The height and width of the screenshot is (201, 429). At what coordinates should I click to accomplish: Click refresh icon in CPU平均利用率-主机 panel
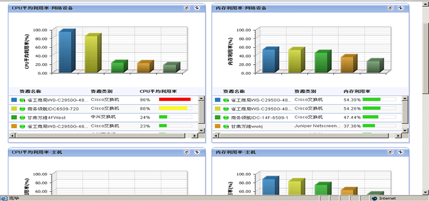click(x=197, y=152)
